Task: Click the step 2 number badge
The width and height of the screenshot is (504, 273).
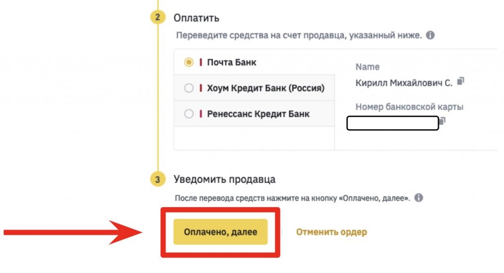Action: 157,19
